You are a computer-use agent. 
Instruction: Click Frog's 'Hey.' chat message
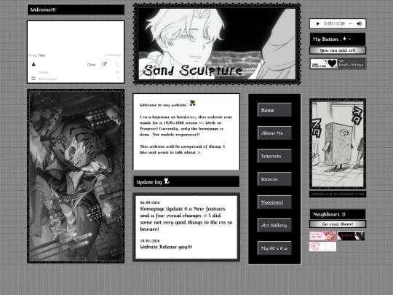(42, 55)
